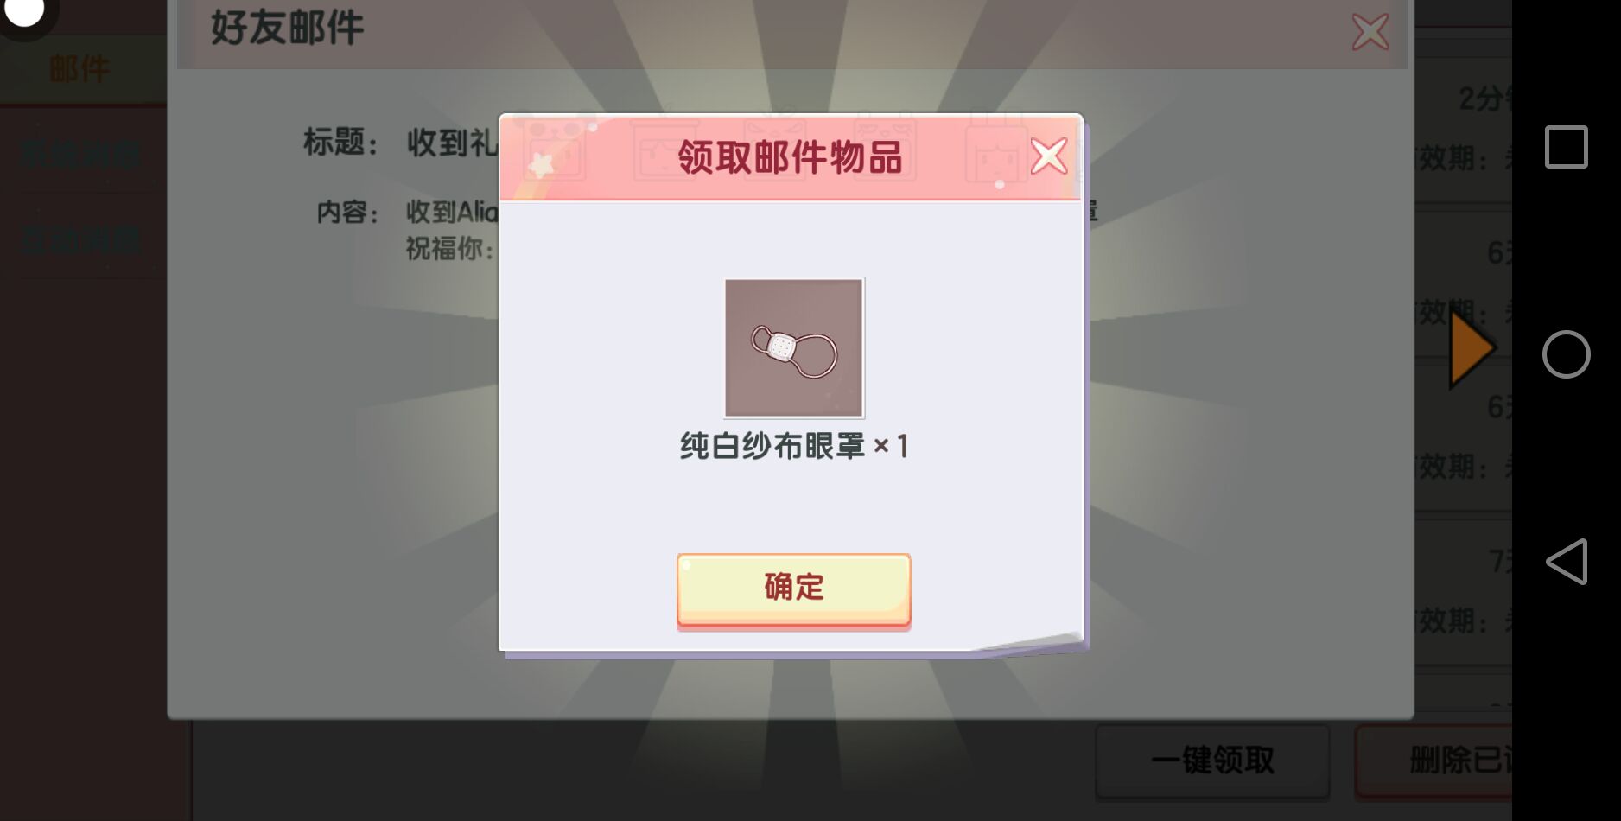
Task: Click the 领取邮件物品 dialog title bar
Action: [790, 157]
